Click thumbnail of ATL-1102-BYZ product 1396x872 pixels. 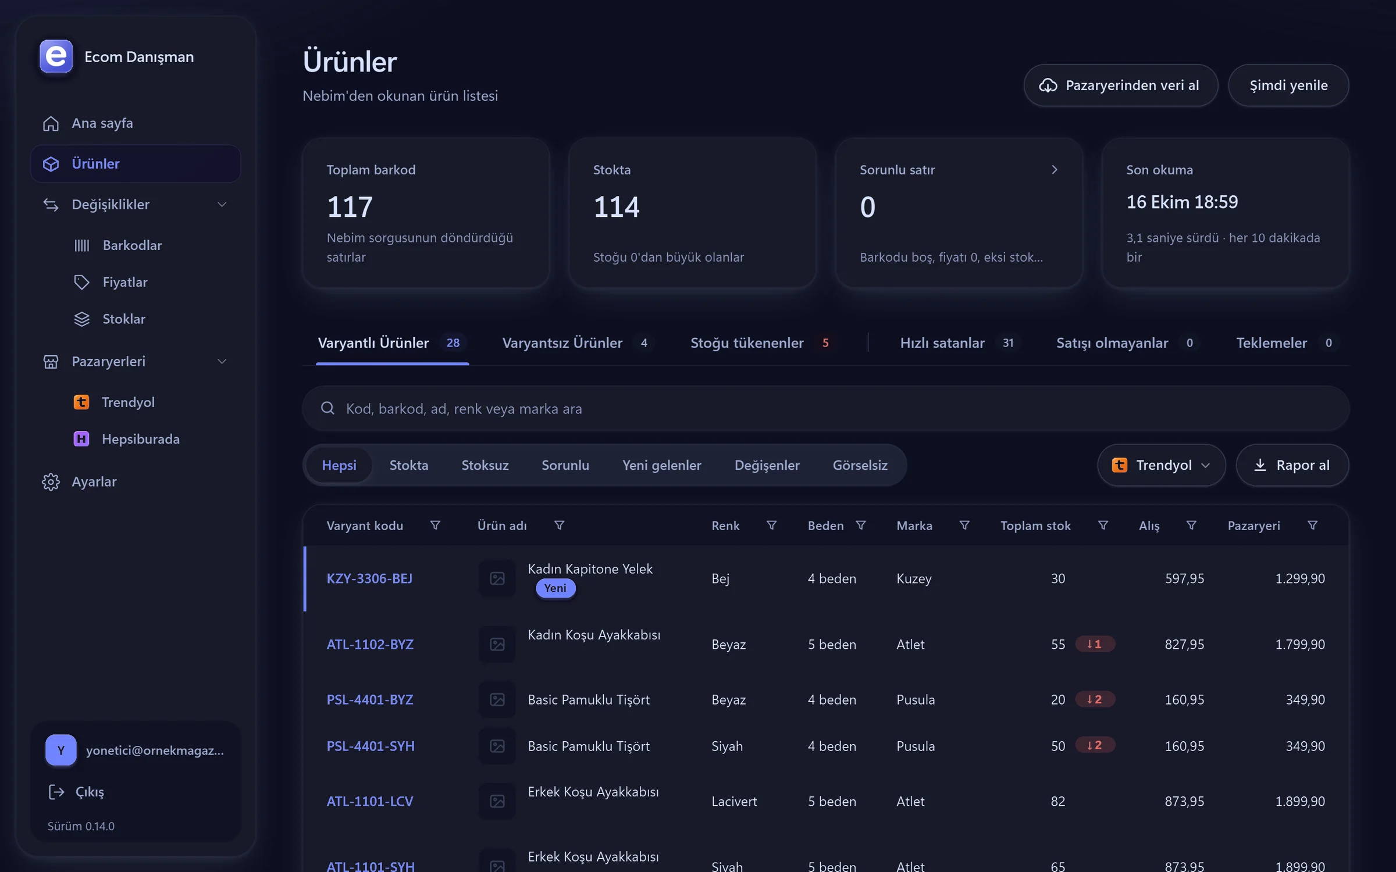tap(497, 644)
